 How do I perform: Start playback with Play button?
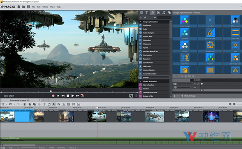tap(73, 96)
